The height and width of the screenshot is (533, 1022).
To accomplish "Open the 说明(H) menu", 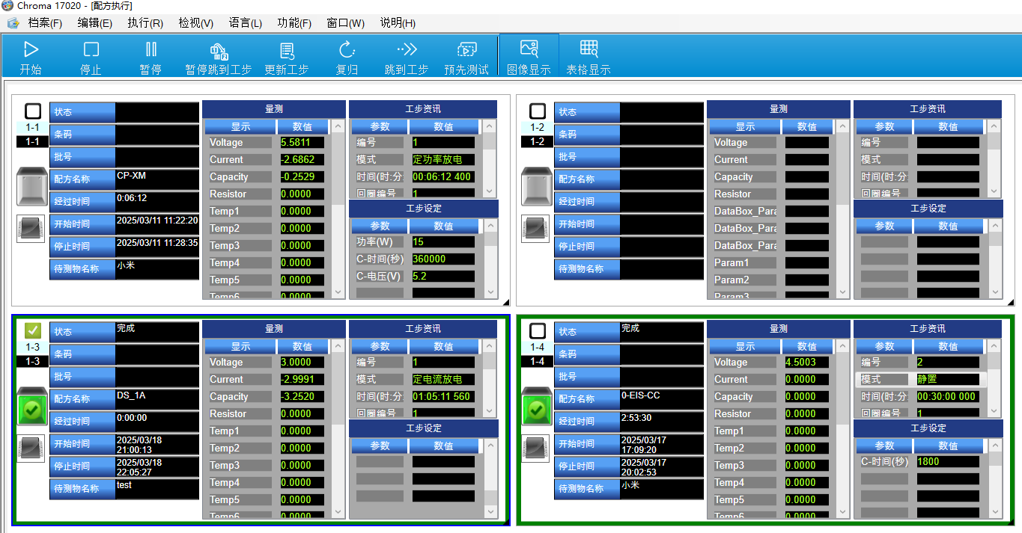I will [x=398, y=23].
